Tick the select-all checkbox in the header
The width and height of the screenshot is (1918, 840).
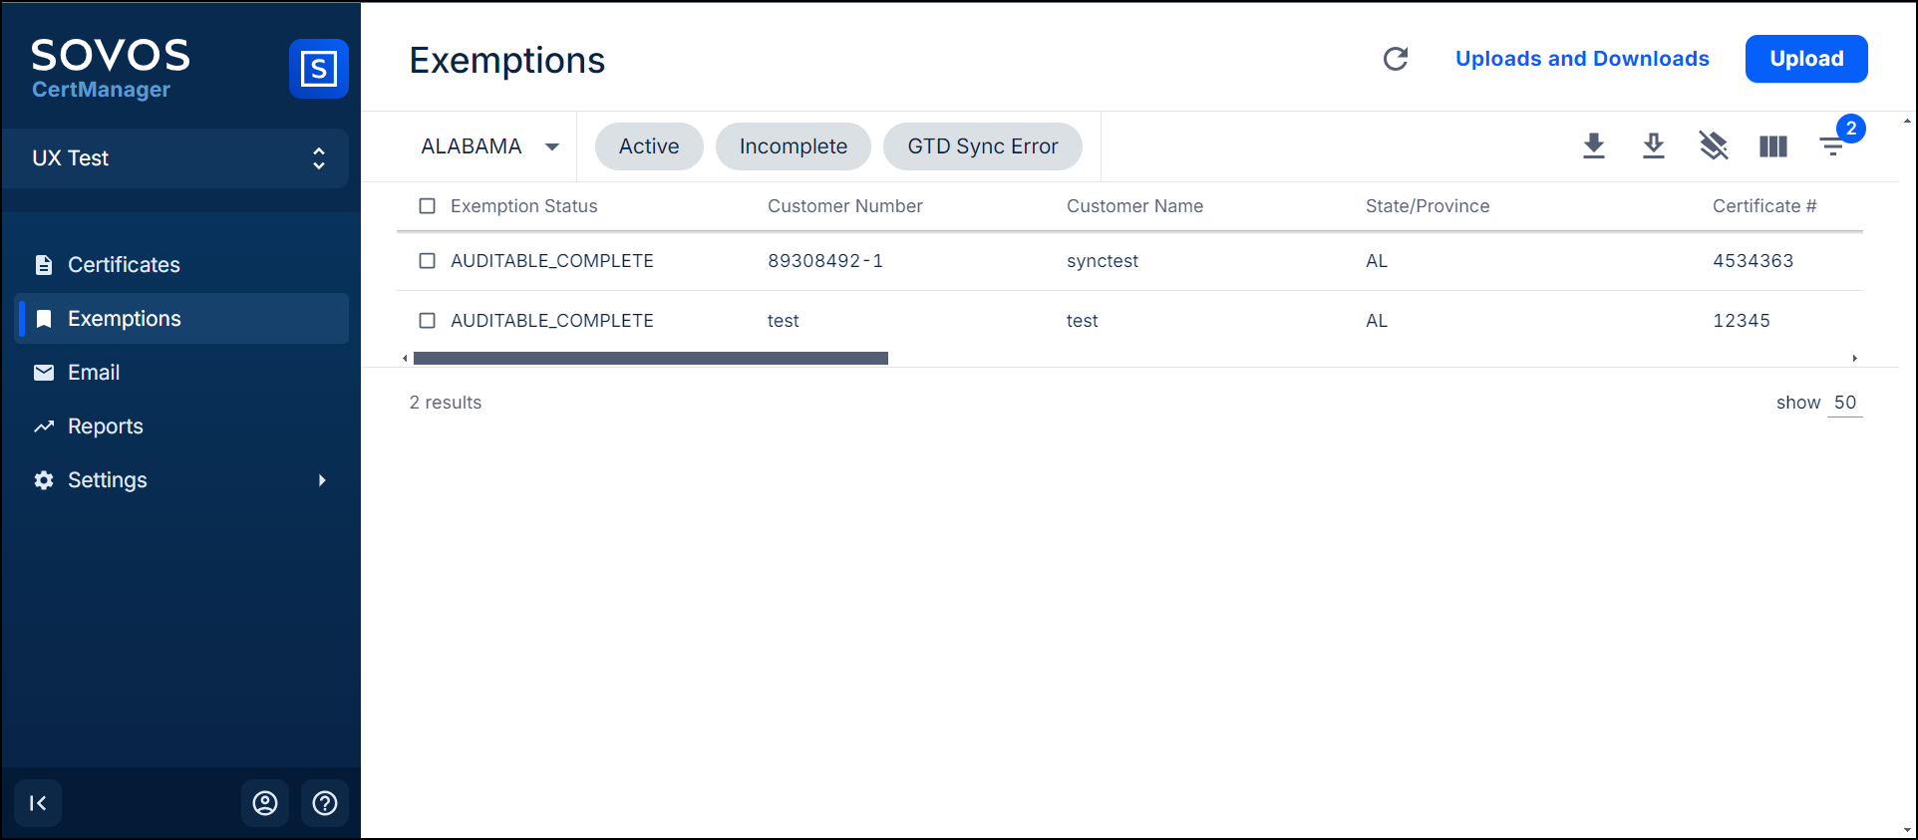(428, 206)
